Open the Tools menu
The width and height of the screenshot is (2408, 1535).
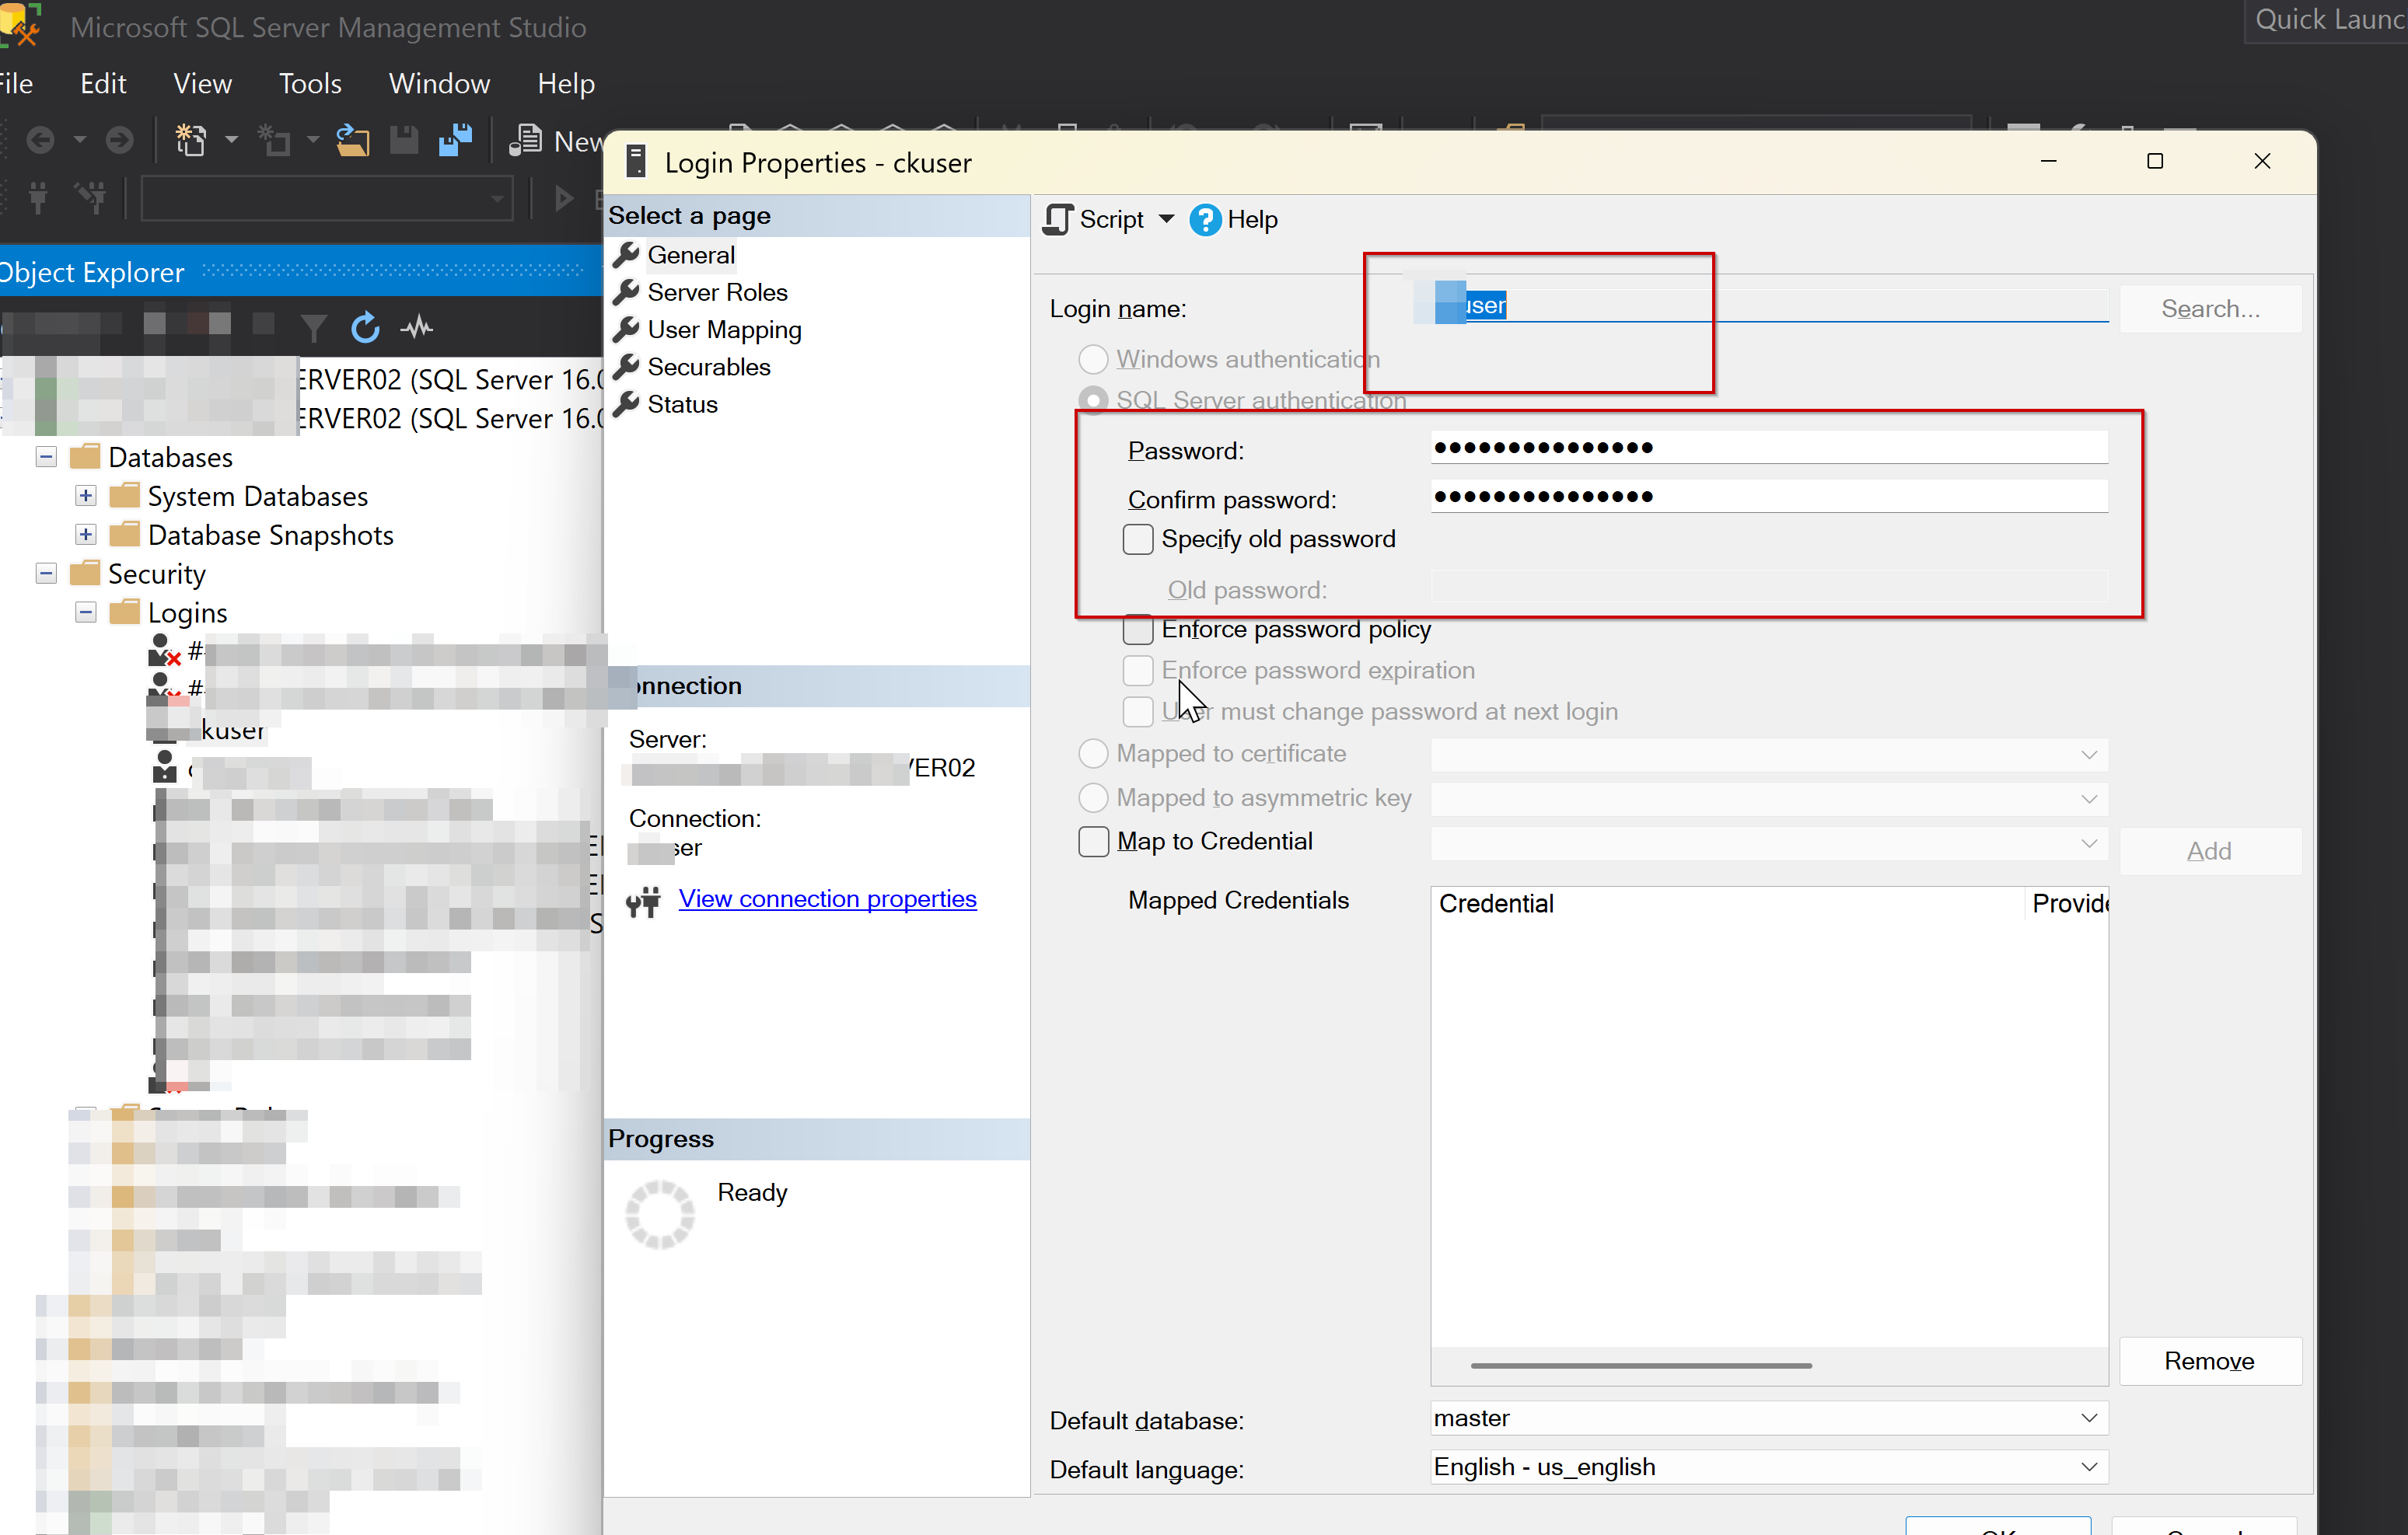pos(310,83)
